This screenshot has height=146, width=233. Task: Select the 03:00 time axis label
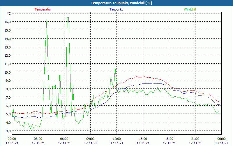tap(38, 138)
